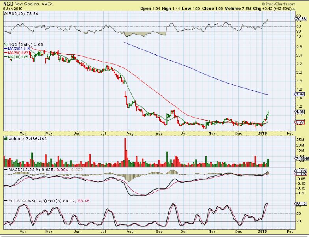
Task: Click the Volume 7.5M value in the header
Action: 238,9
